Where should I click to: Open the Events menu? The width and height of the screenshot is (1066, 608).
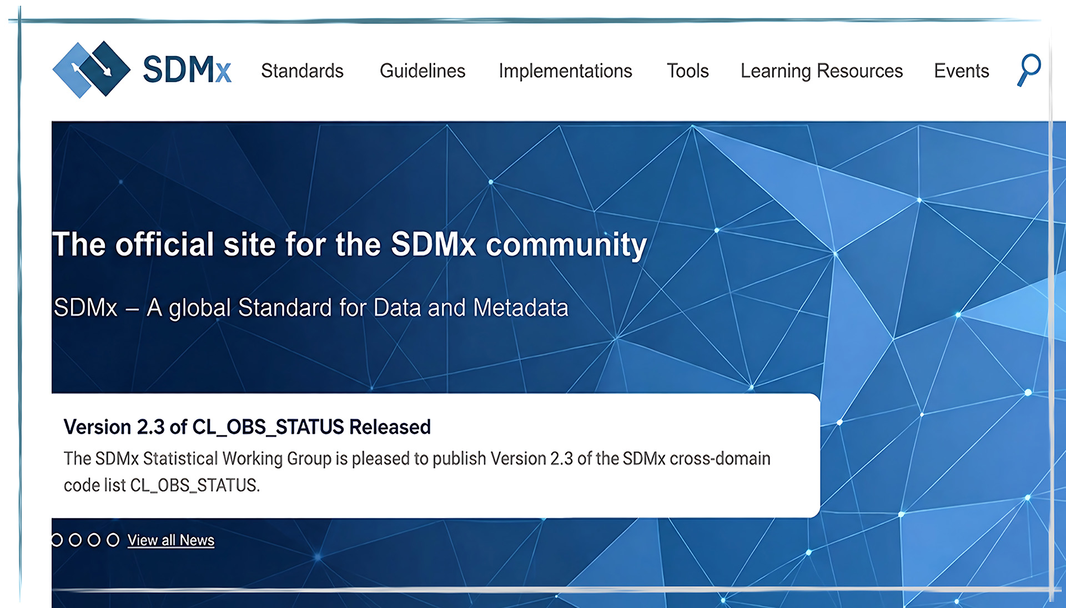pos(962,71)
